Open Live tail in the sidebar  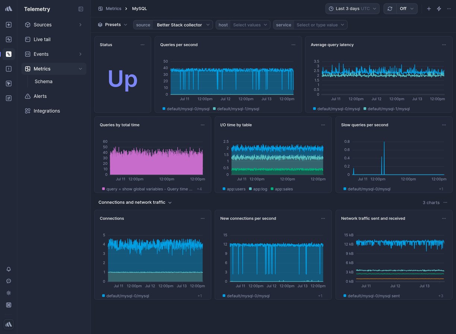pos(54,39)
